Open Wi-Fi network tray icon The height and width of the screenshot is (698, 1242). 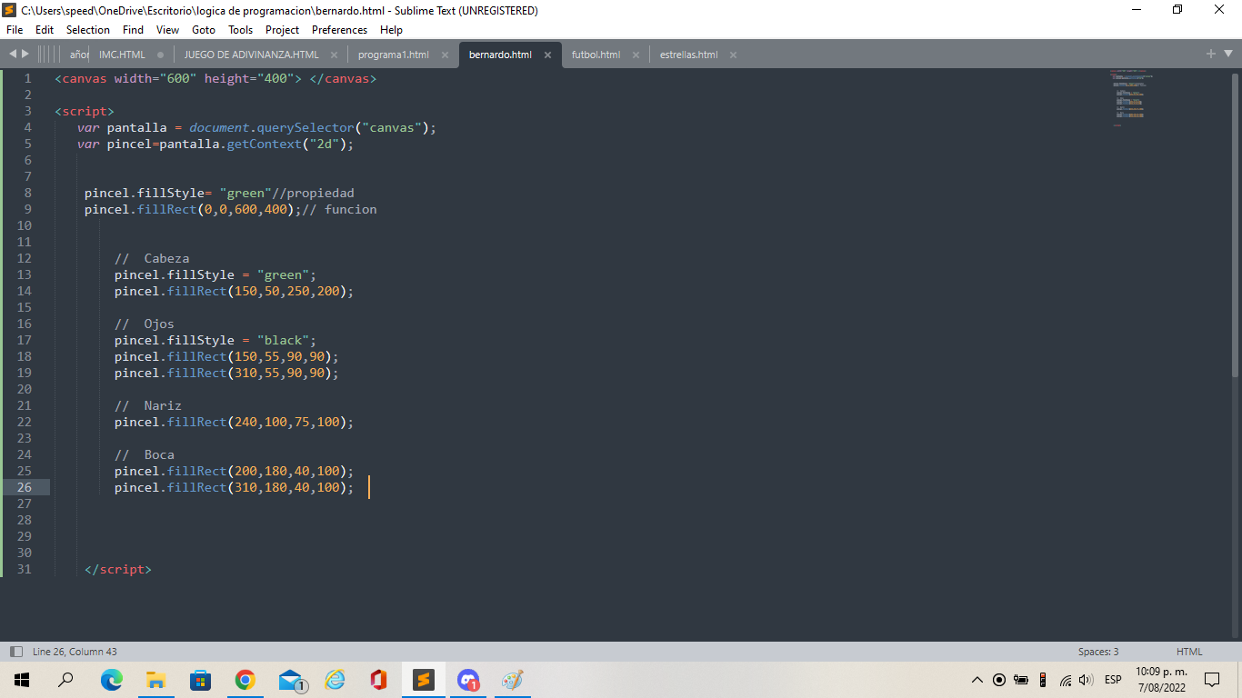click(x=1065, y=680)
